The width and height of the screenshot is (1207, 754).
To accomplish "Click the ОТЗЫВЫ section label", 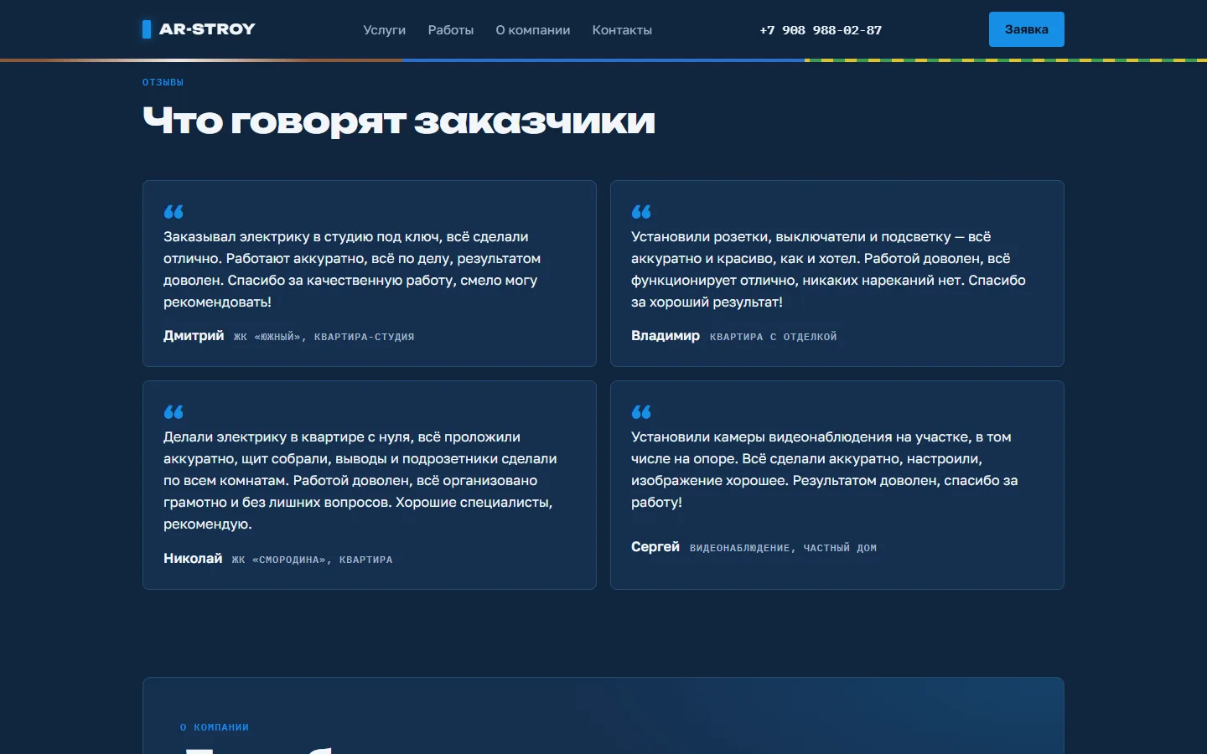I will click(163, 82).
